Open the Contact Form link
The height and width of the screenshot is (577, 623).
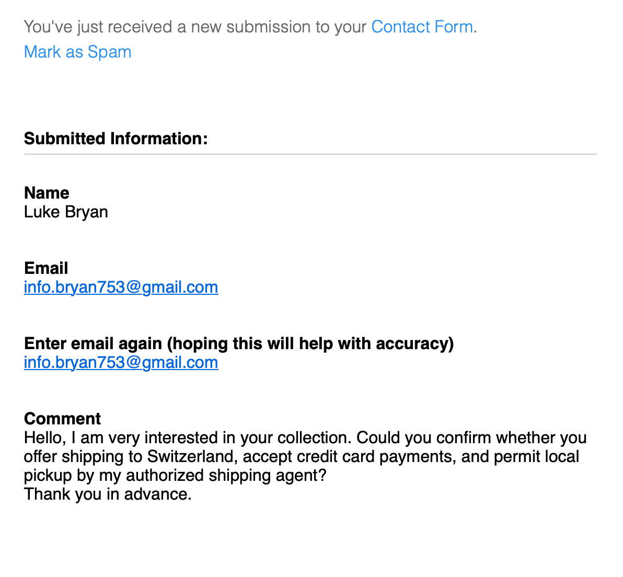click(421, 27)
